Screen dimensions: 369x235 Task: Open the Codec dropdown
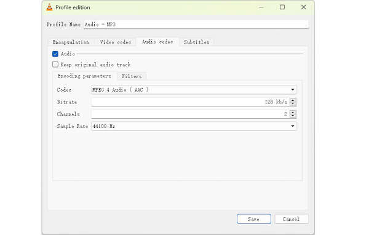click(194, 90)
